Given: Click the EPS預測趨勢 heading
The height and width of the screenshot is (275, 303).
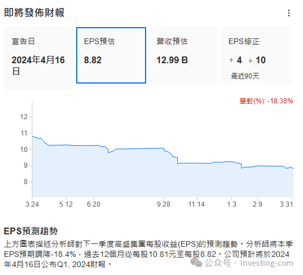Looking at the screenshot, I should 30,231.
